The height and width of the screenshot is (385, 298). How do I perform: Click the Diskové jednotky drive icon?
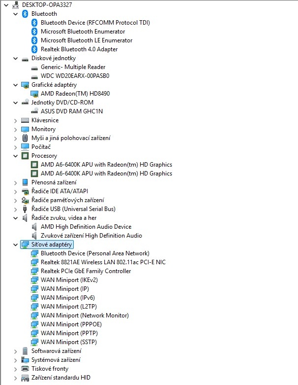(x=25, y=59)
